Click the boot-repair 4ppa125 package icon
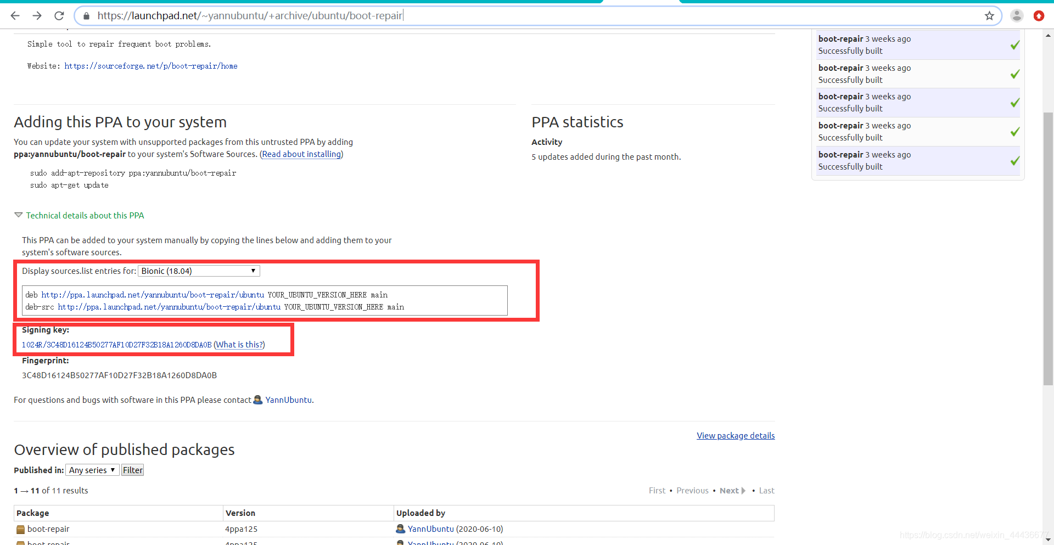 pos(20,530)
